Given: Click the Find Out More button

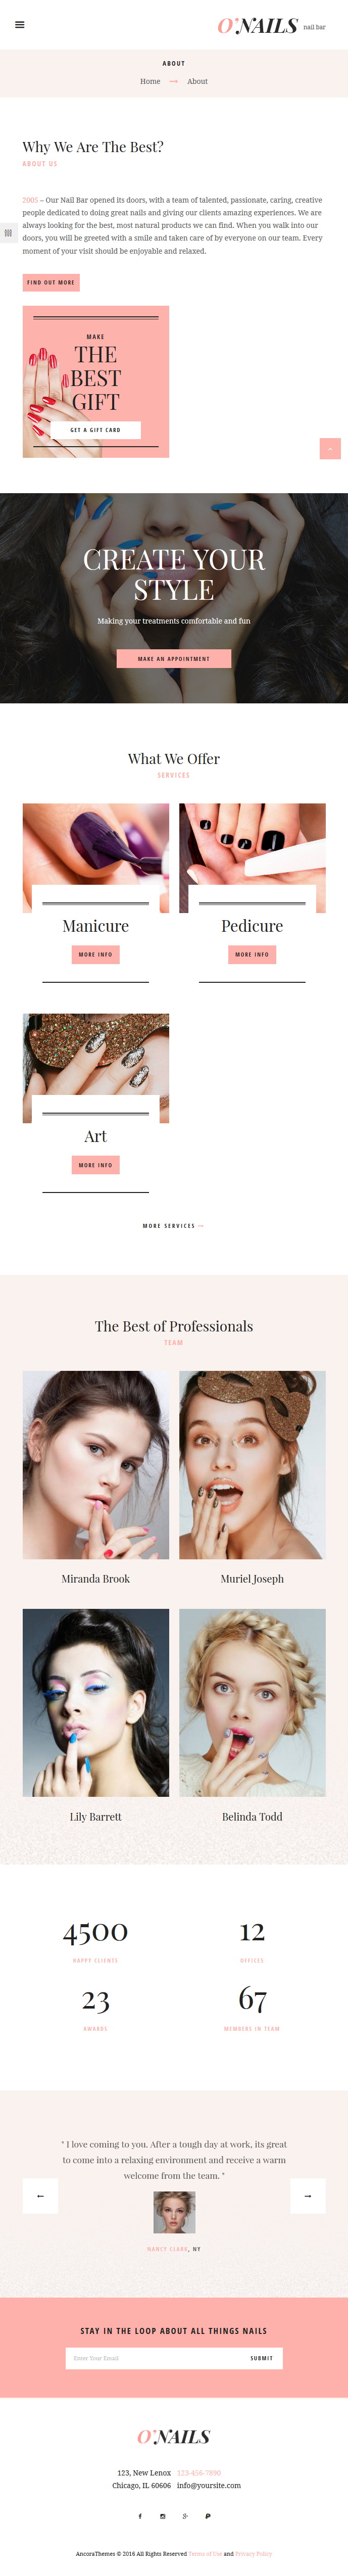Looking at the screenshot, I should pos(51,282).
